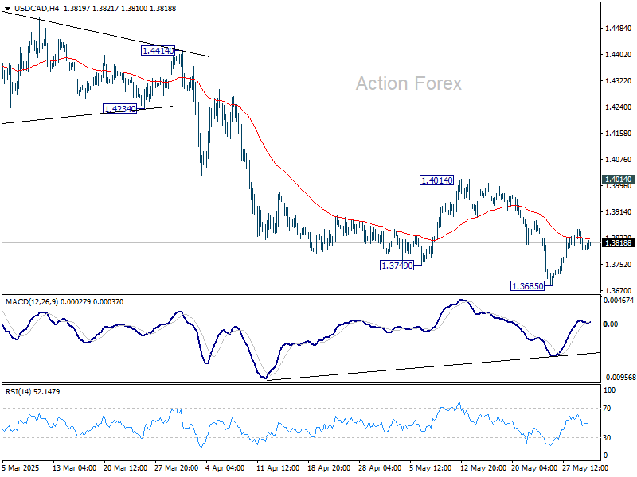Viewport: 637px width, 477px height.
Task: Click the 1.44140 price label
Action: tap(158, 51)
